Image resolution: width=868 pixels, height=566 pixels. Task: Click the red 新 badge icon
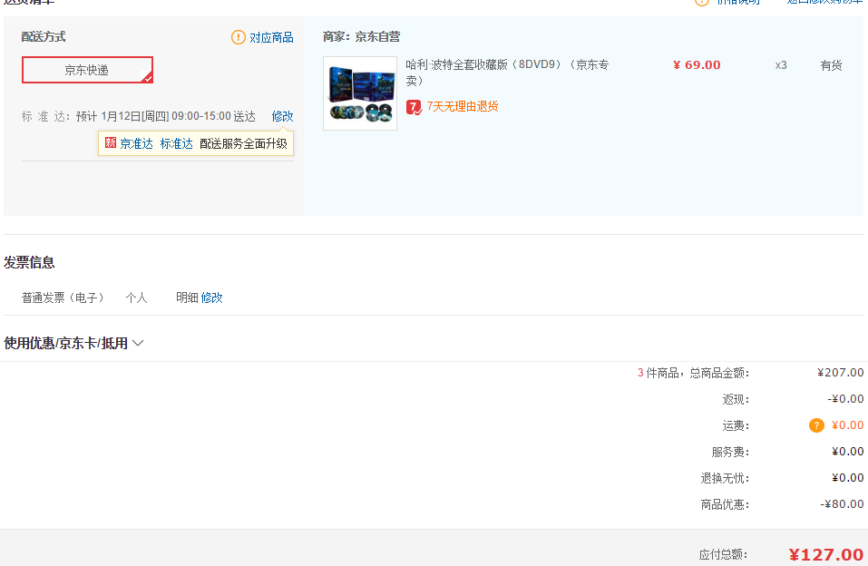tap(111, 143)
